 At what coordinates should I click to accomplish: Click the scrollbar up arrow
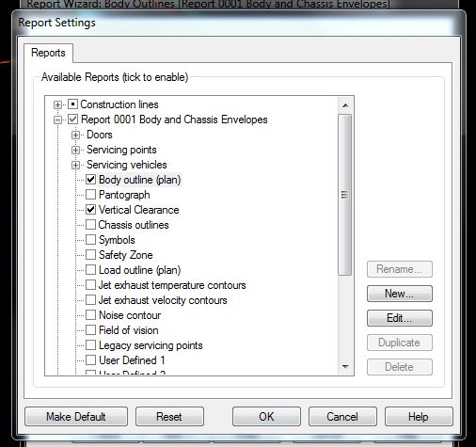[345, 105]
